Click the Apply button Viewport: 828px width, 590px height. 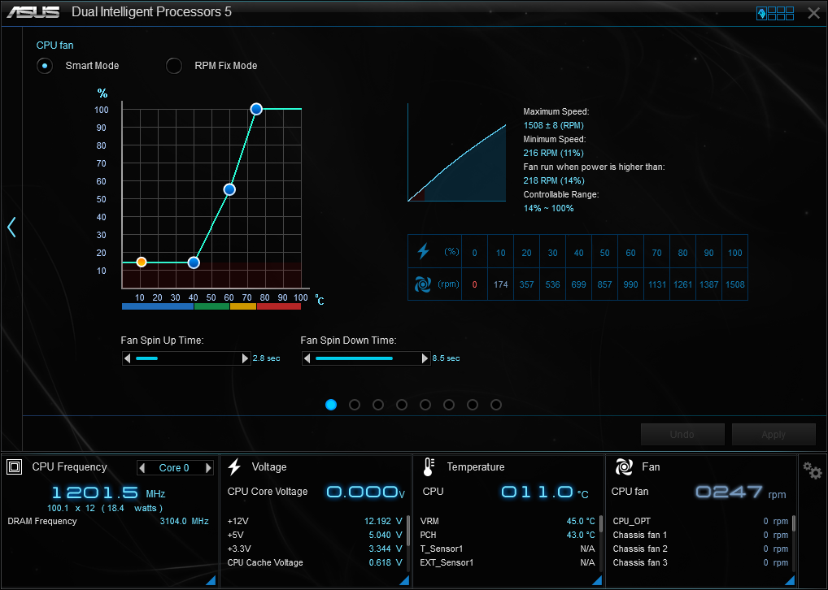(774, 434)
